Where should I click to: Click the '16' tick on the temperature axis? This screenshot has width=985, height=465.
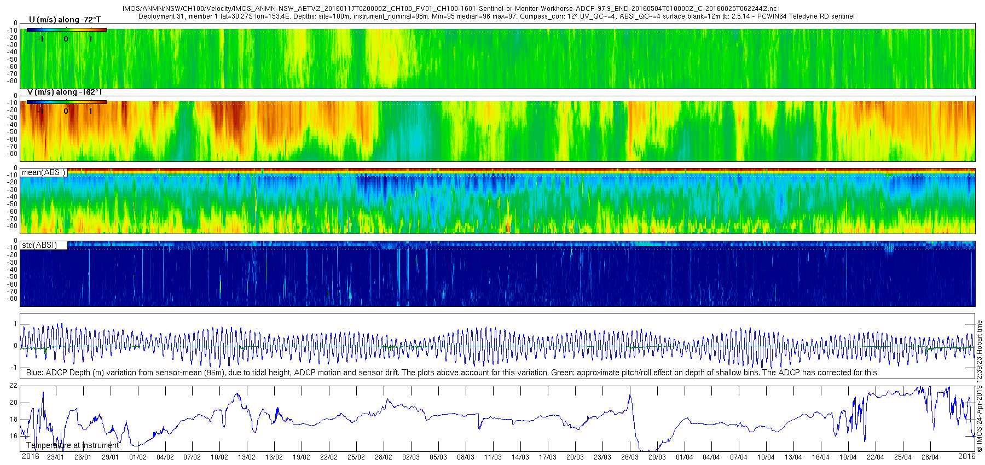[14, 436]
